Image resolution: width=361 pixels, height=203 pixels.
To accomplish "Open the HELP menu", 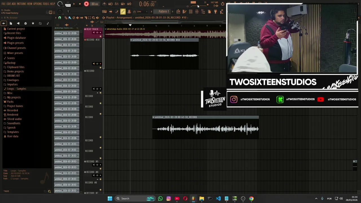I will pos(52,4).
